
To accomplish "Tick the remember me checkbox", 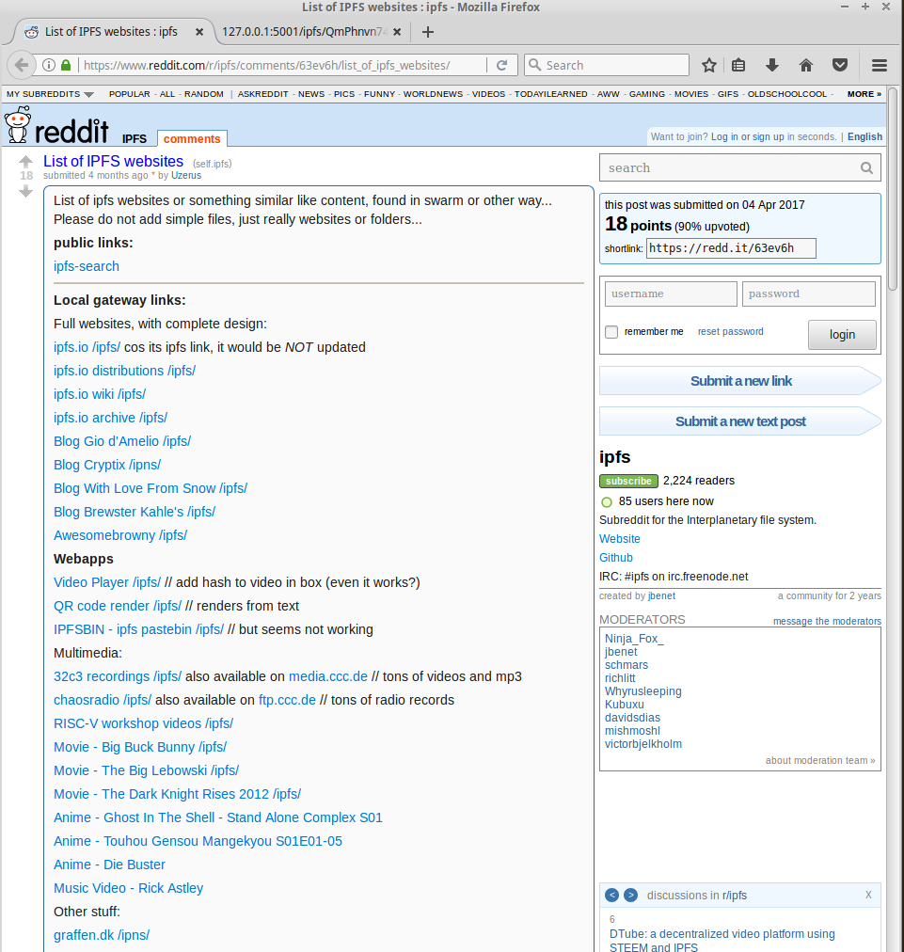I will 611,332.
